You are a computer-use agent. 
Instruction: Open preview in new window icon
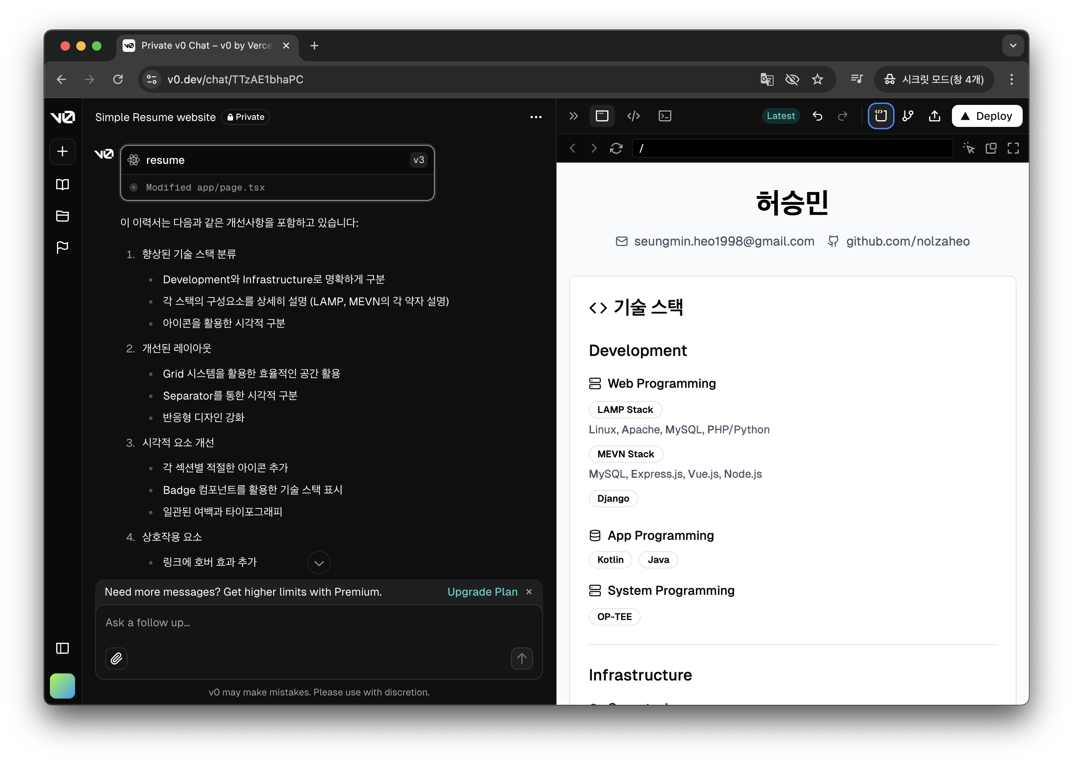(991, 149)
